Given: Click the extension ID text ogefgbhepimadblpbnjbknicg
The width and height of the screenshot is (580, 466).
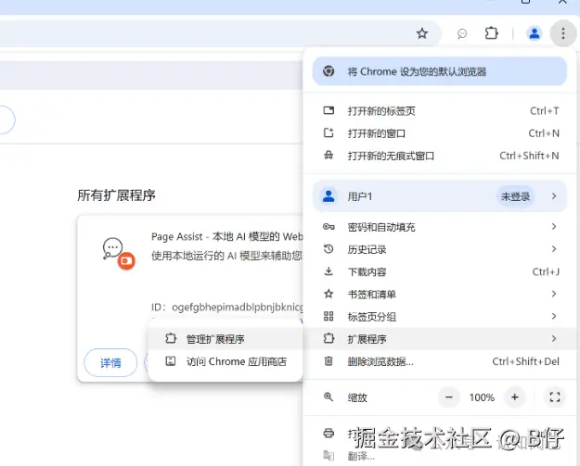Looking at the screenshot, I should tap(238, 307).
